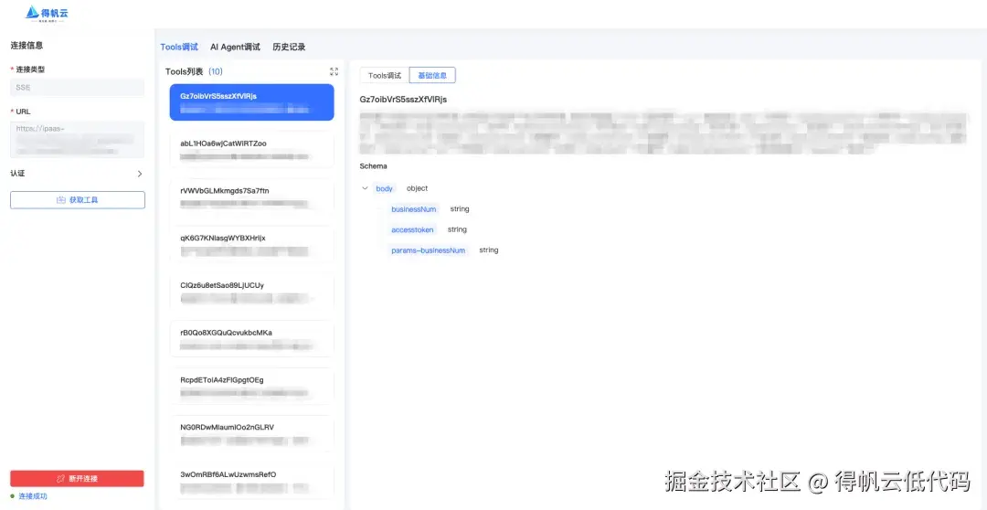Select tool rVWVbGLMkmgds7Sa7ftn
The height and width of the screenshot is (510, 987).
tap(252, 197)
